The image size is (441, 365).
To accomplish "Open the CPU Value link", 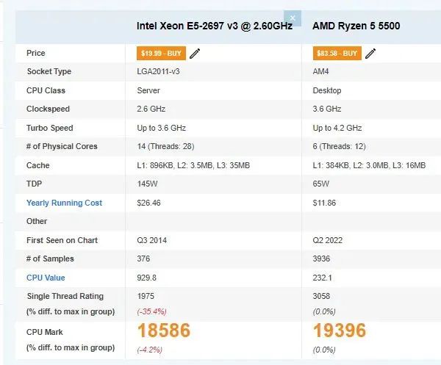I will coord(46,278).
